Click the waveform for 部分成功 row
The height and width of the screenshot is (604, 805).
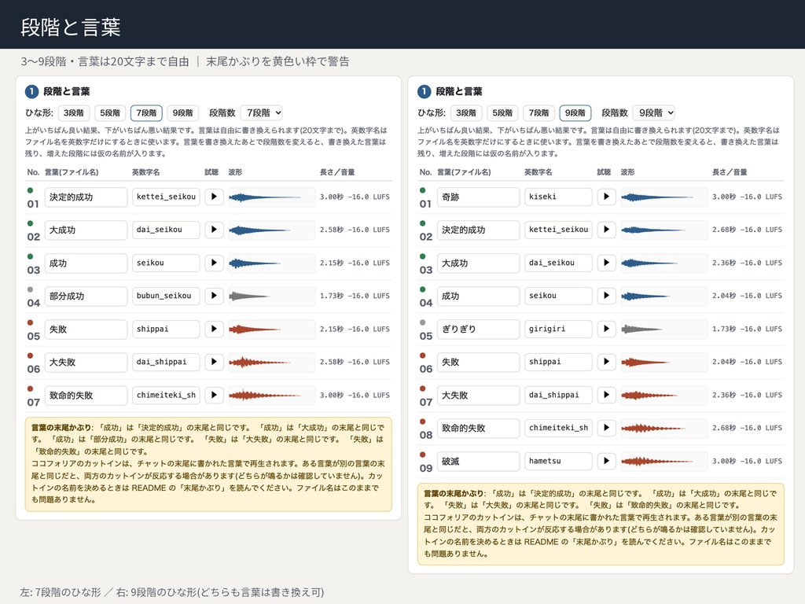(271, 296)
